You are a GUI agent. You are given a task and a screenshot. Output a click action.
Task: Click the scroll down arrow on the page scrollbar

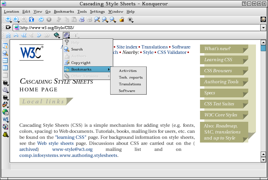pyautogui.click(x=263, y=159)
